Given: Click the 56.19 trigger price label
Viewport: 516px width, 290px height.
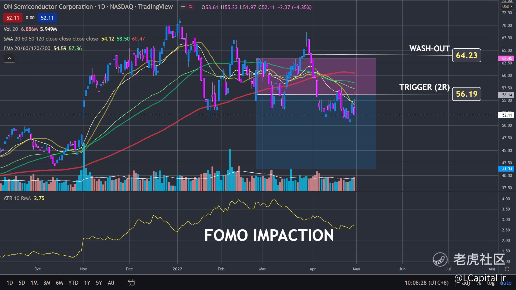Looking at the screenshot, I should (x=467, y=94).
